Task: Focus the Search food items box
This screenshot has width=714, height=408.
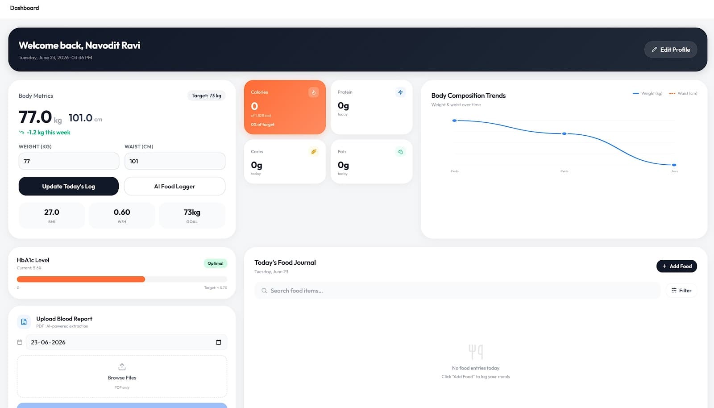Action: pos(457,291)
